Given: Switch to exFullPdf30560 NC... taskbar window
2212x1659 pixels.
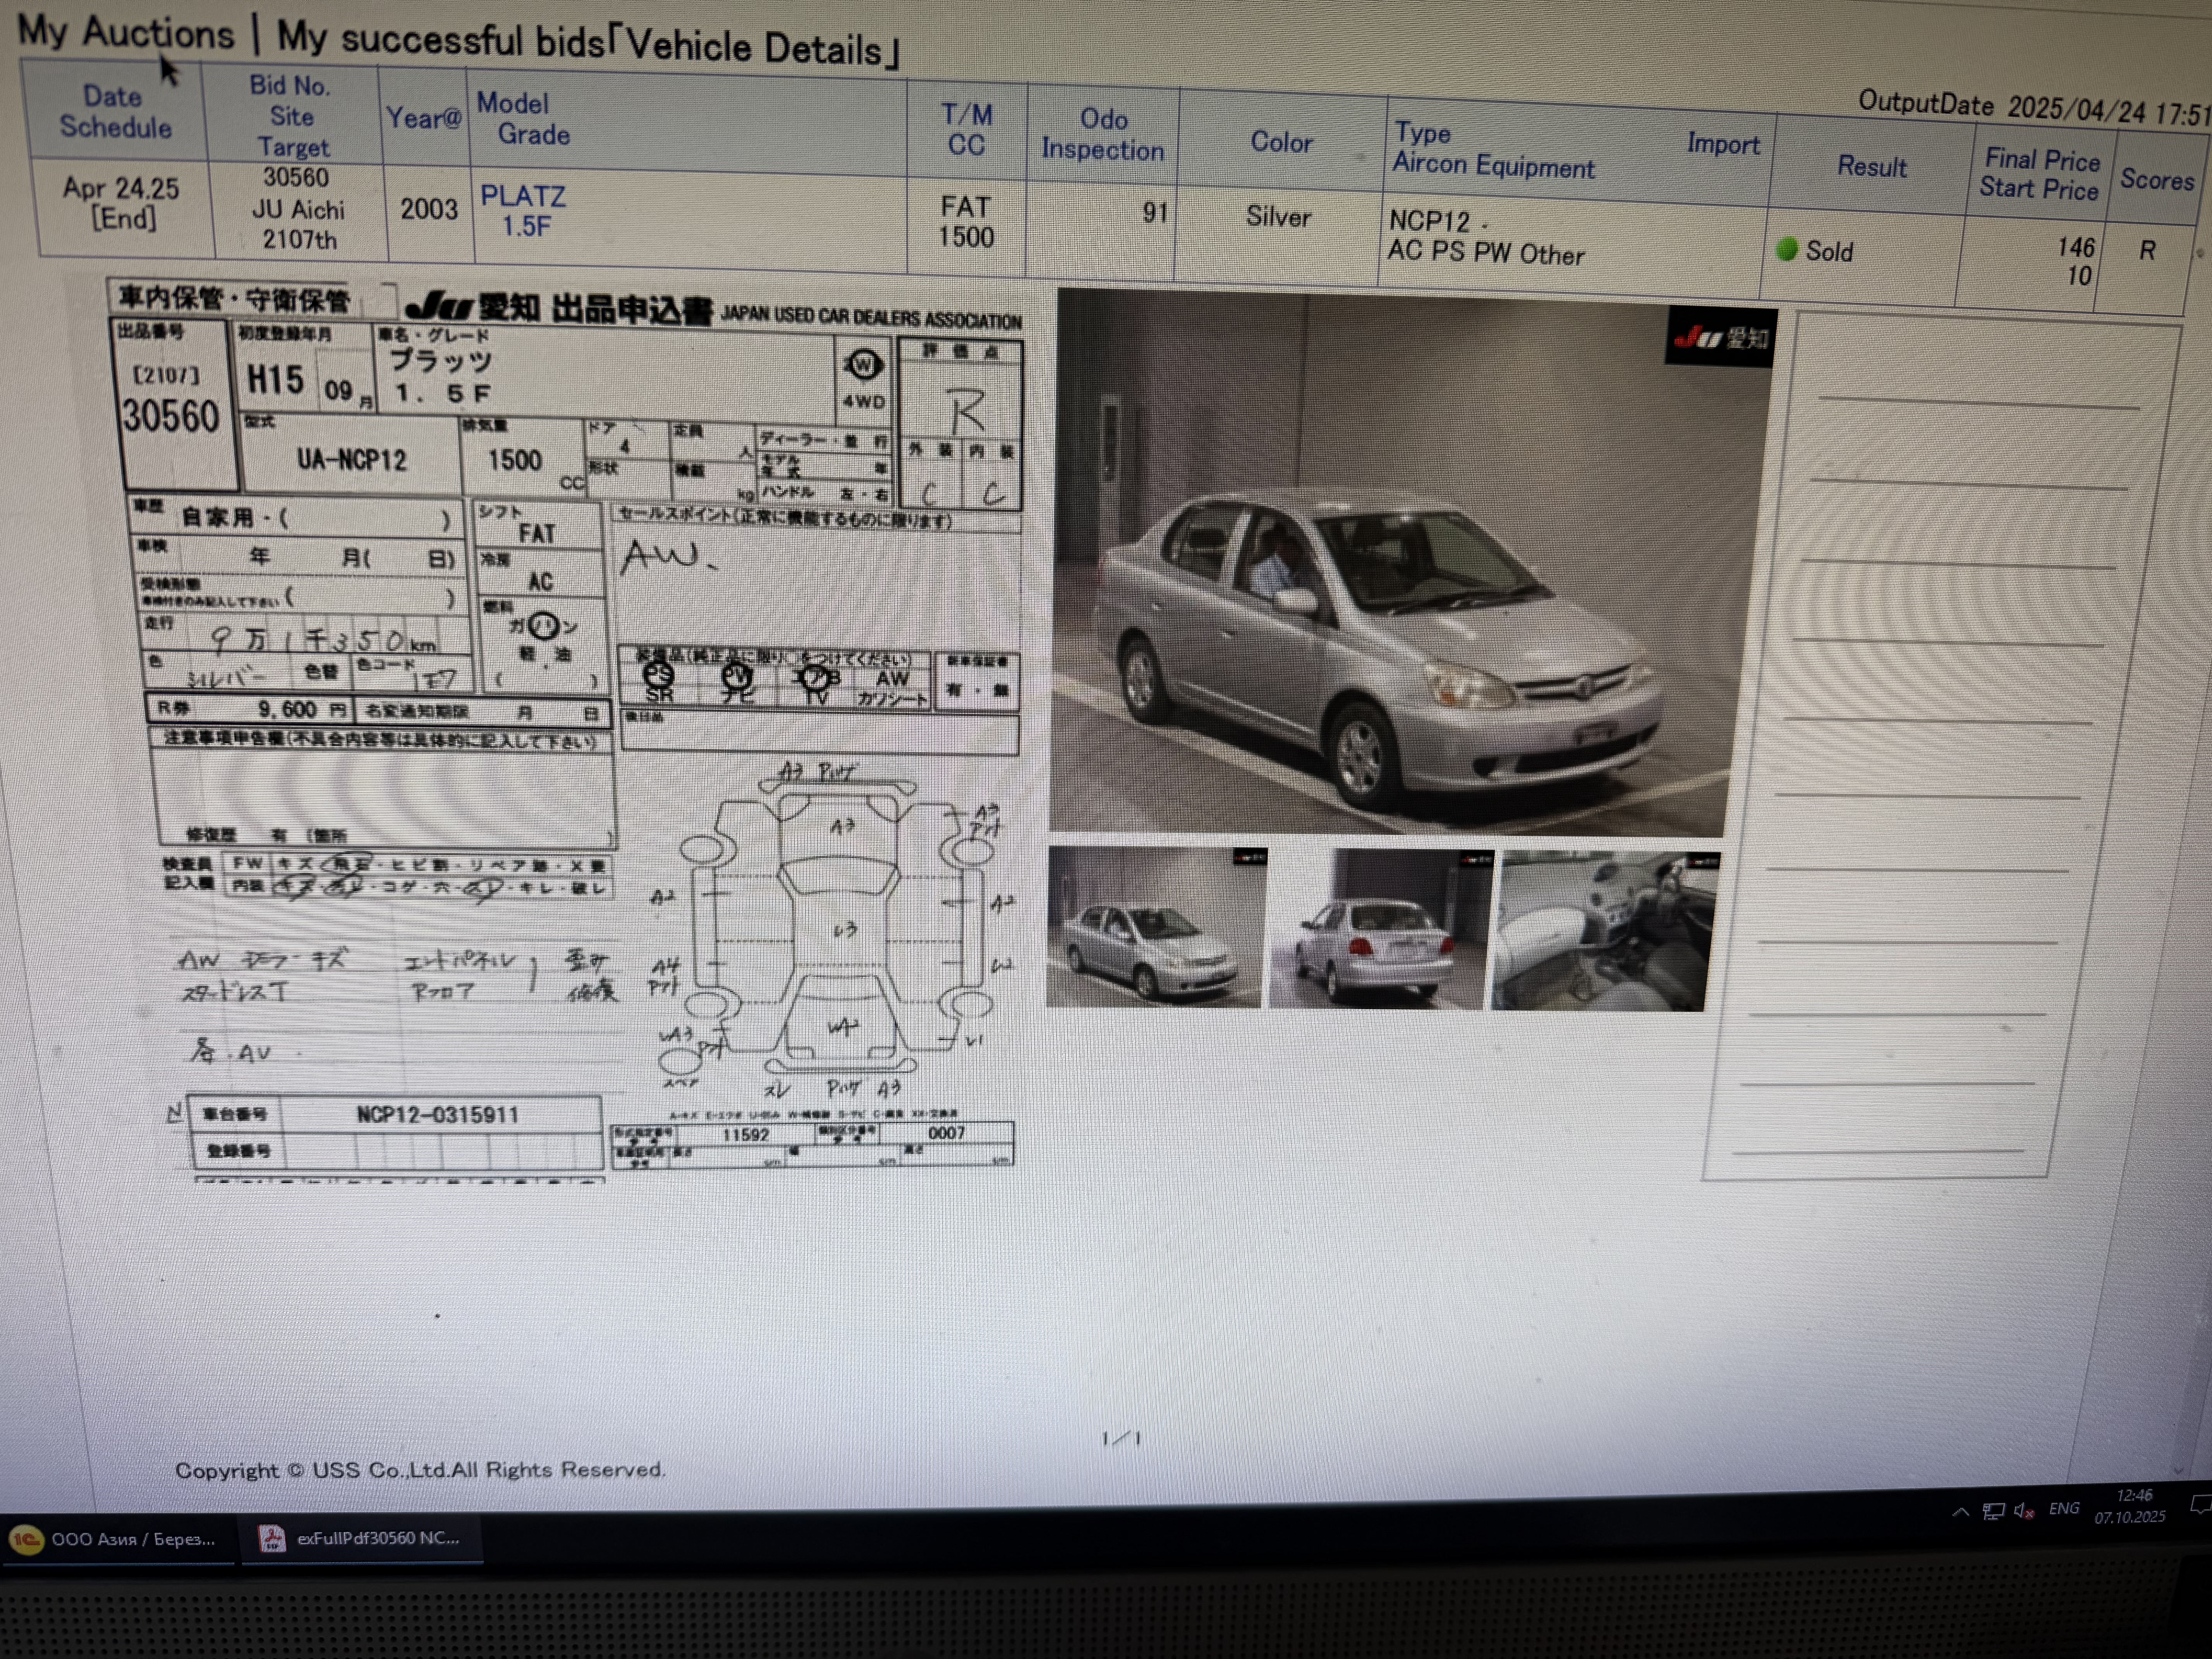Looking at the screenshot, I should [x=377, y=1538].
